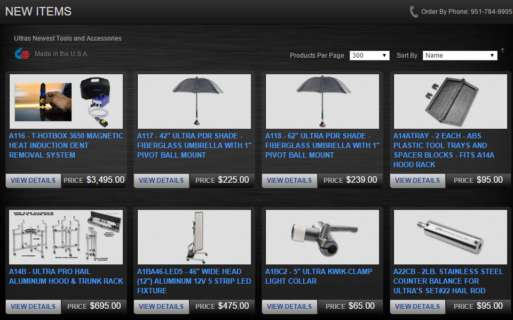Open A116 T-Hotbox 3650 product title link

66,145
